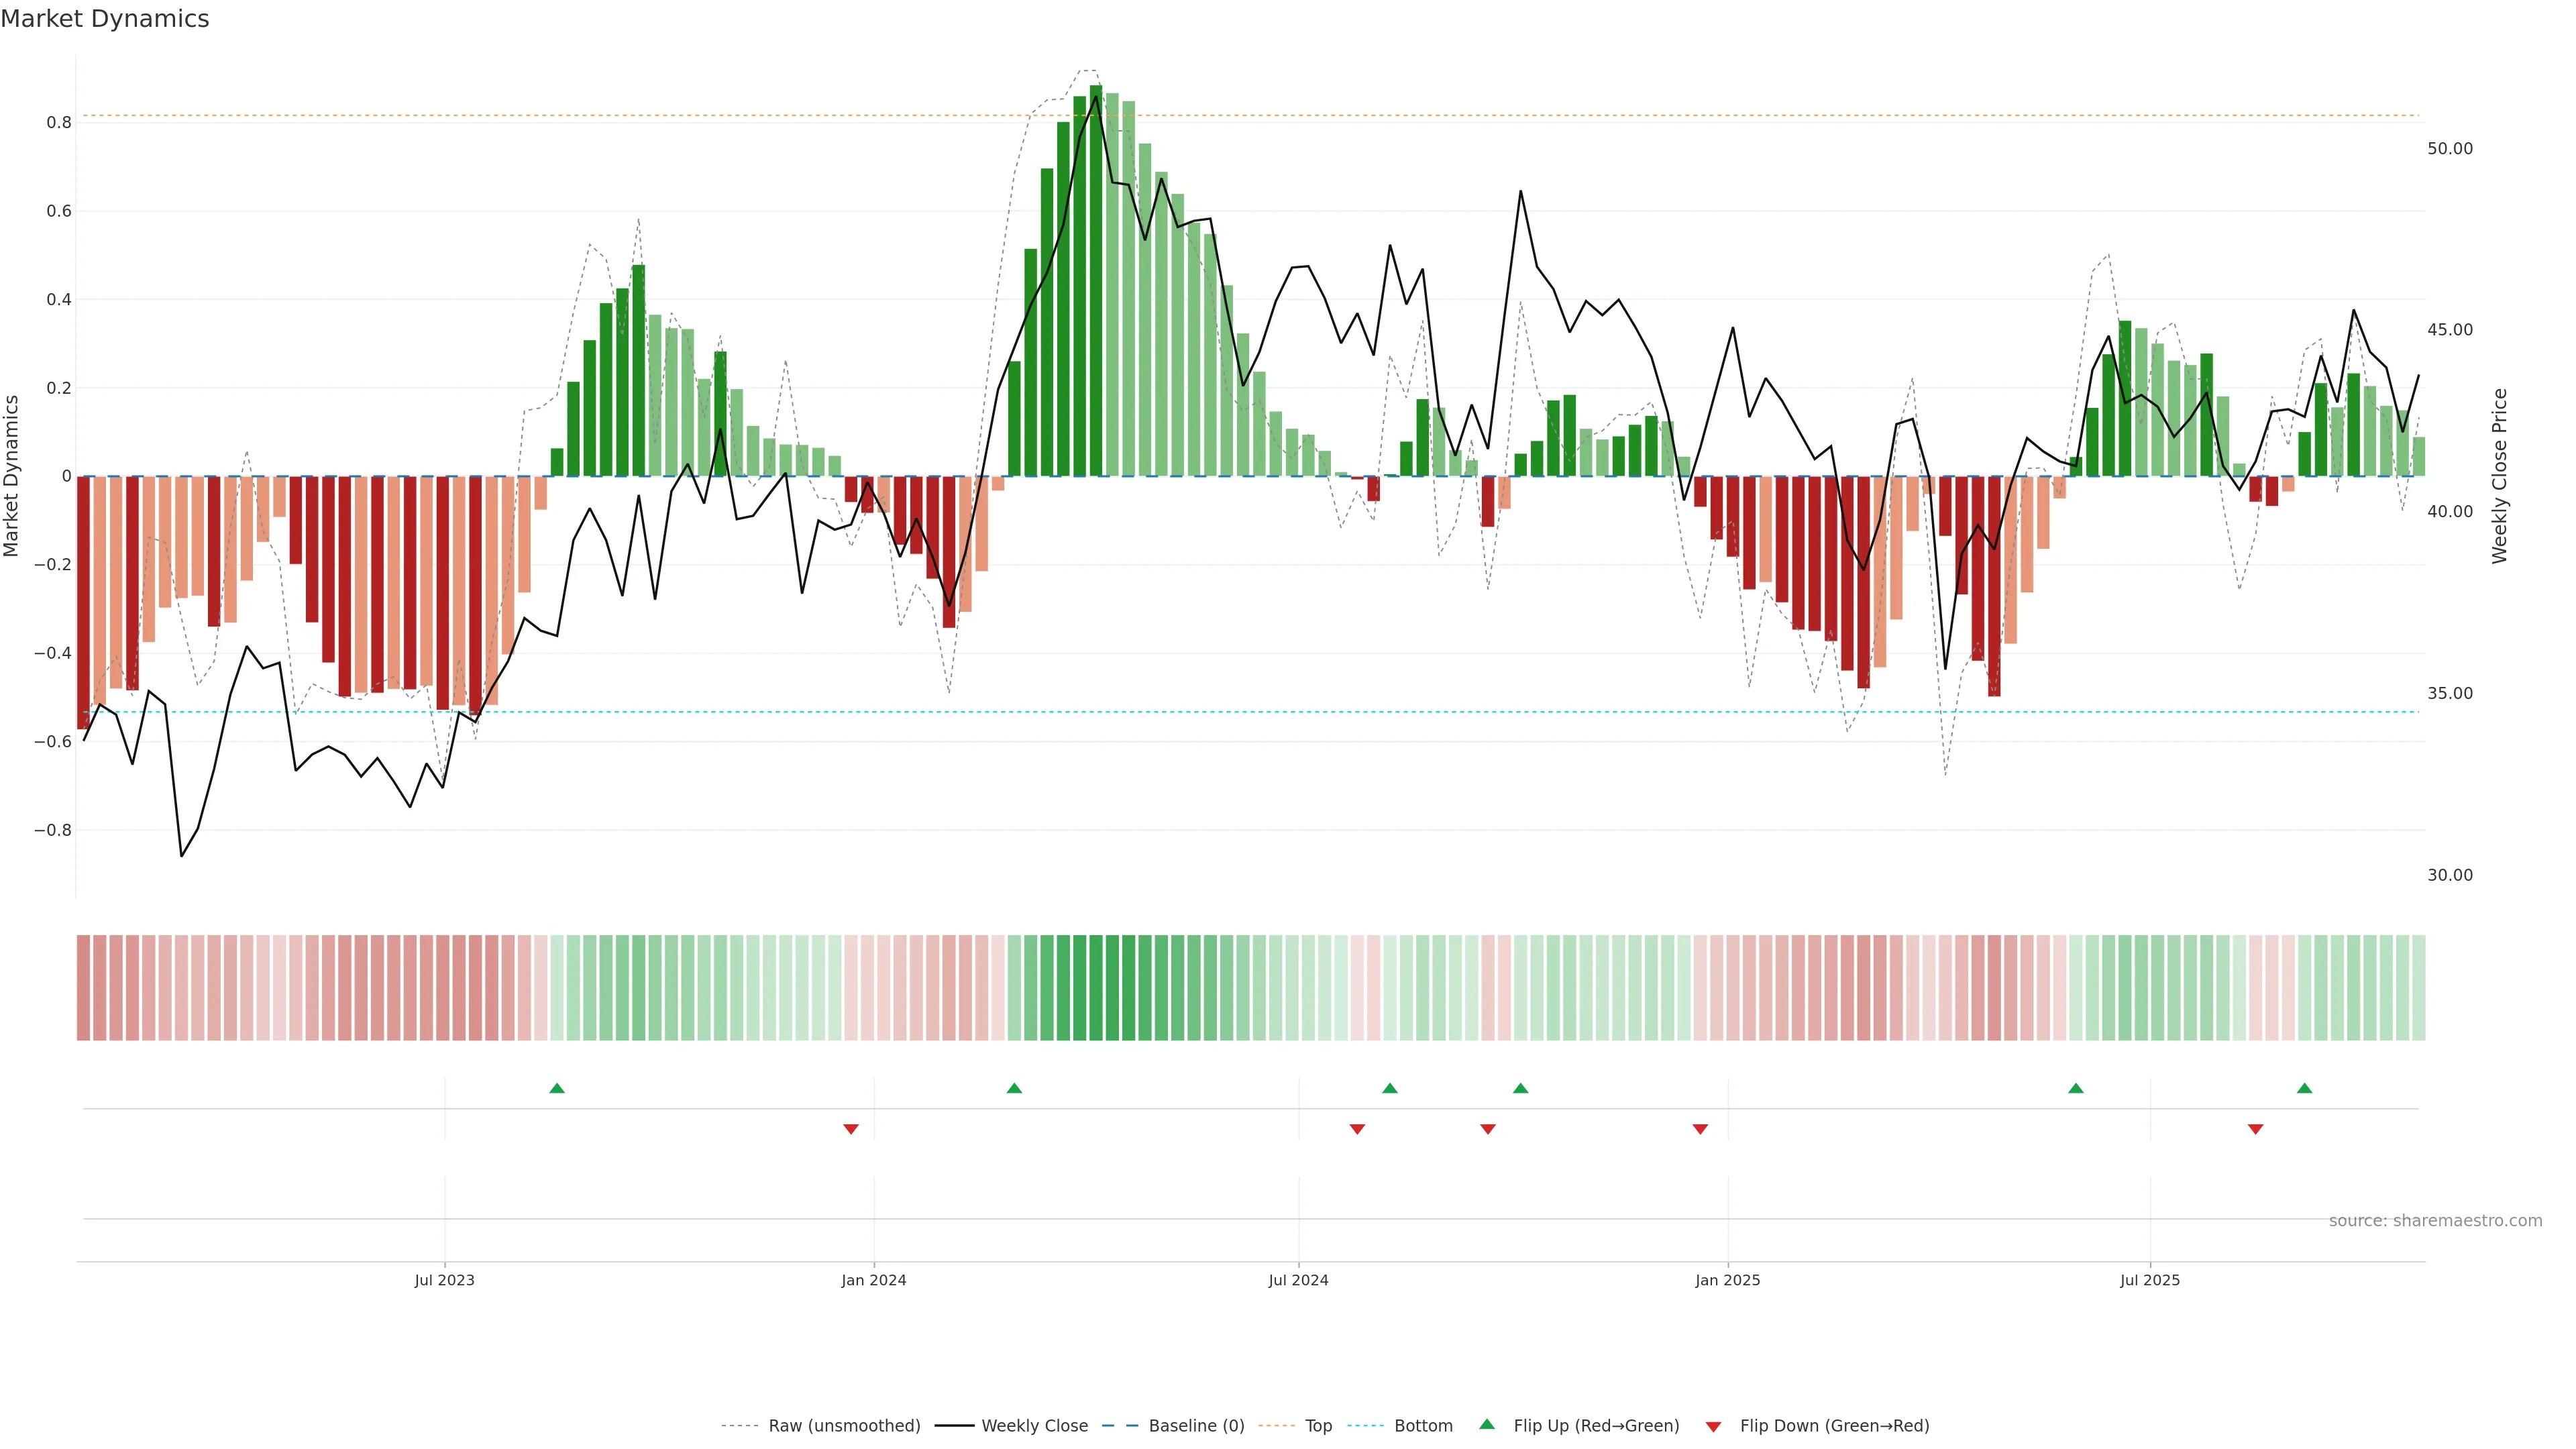Toggle the Bottom threshold legend entry
Image resolution: width=2576 pixels, height=1449 pixels.
1423,1425
